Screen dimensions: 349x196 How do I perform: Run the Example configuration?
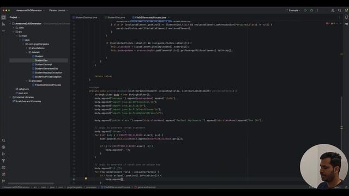tap(305, 10)
